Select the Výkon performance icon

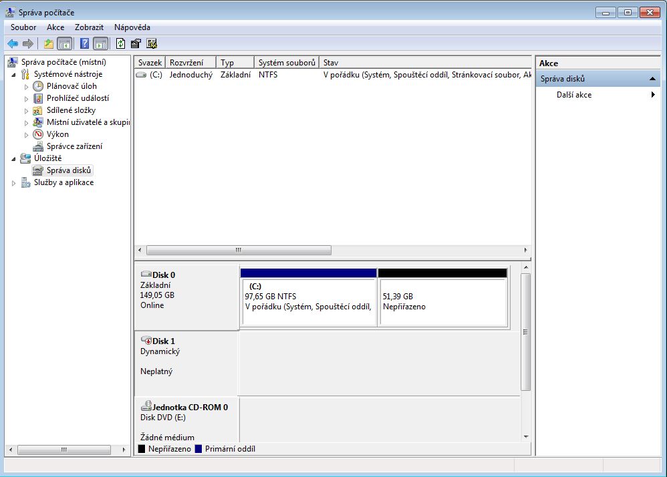click(x=38, y=134)
